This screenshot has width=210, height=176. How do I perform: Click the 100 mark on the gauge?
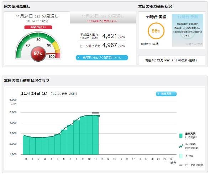click(52, 57)
